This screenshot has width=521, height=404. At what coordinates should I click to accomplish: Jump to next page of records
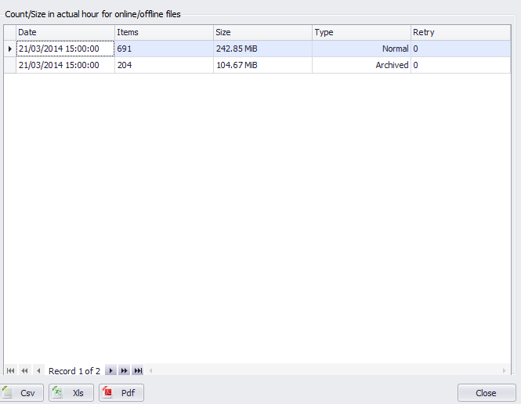pos(125,370)
